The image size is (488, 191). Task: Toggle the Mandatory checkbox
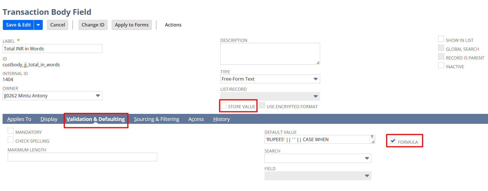[x=11, y=131]
